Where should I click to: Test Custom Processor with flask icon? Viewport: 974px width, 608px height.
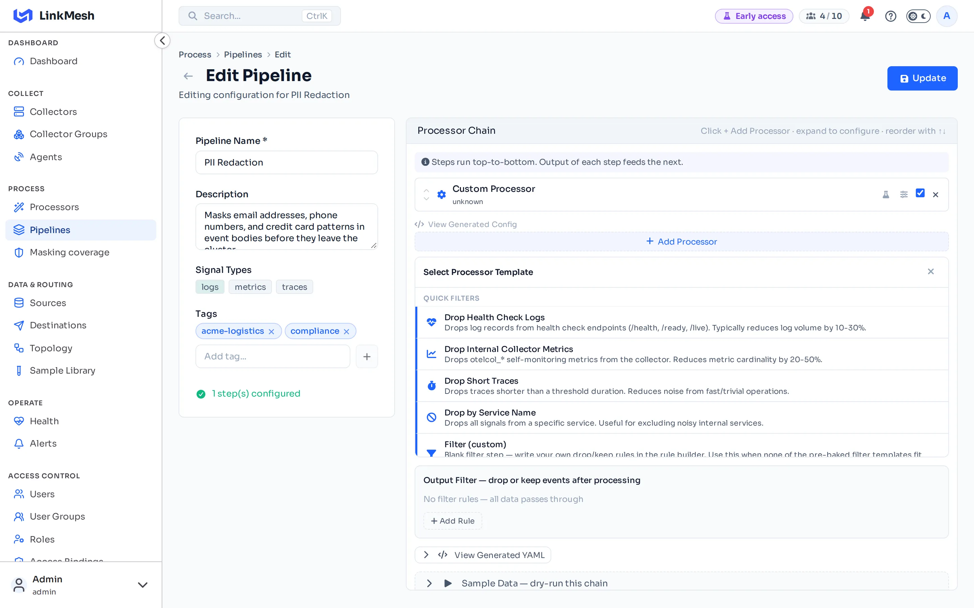[x=885, y=195]
